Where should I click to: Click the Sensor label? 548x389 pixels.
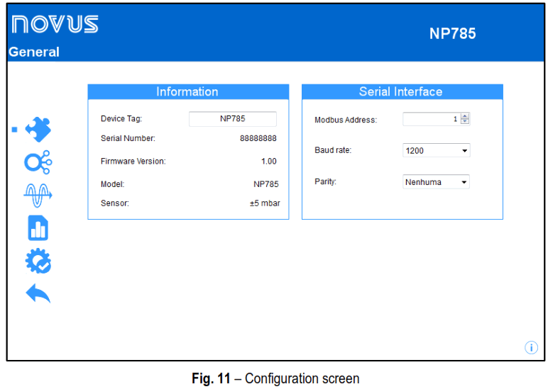(114, 203)
